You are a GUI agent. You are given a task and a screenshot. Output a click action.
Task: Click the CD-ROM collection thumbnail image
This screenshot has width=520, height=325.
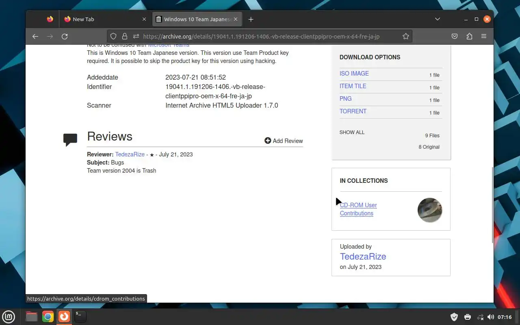[430, 210]
